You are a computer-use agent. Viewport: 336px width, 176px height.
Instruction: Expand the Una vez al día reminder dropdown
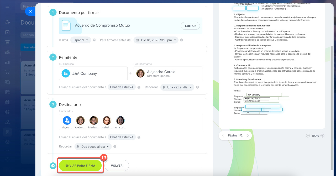(x=177, y=87)
